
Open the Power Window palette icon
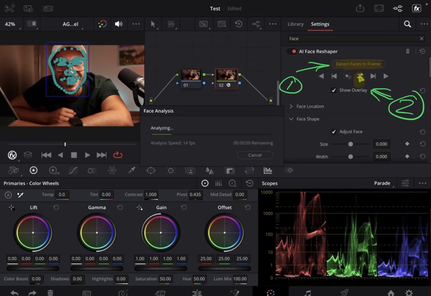pyautogui.click(x=151, y=170)
